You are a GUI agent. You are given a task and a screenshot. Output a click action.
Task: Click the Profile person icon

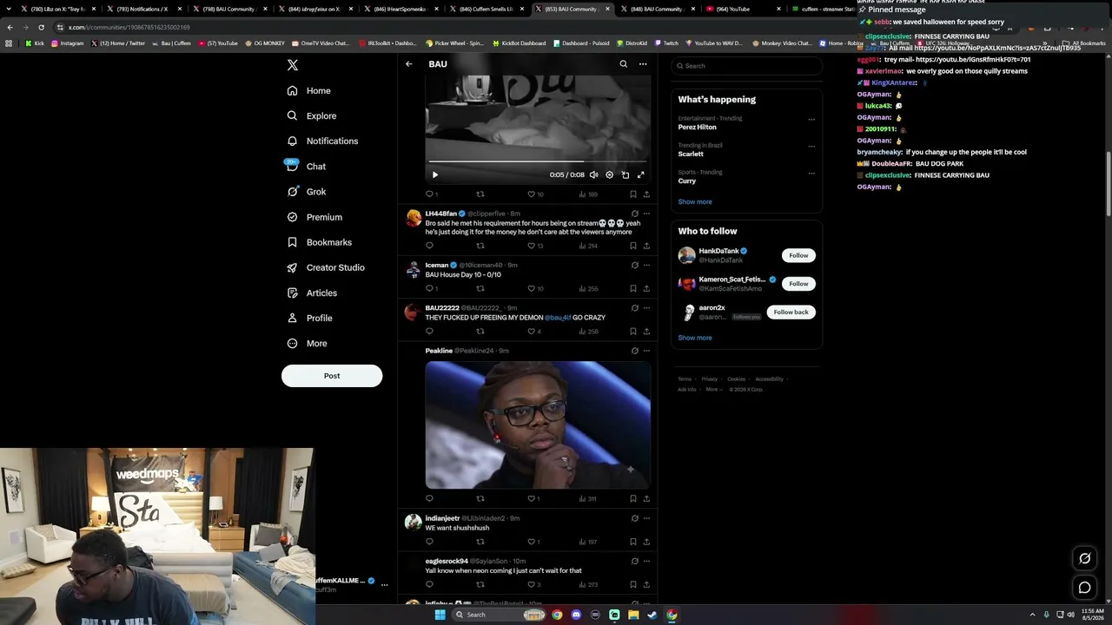[292, 318]
